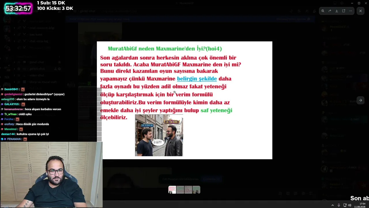Expand the system tray hidden icons chevron
Image resolution: width=369 pixels, height=208 pixels.
(332, 205)
